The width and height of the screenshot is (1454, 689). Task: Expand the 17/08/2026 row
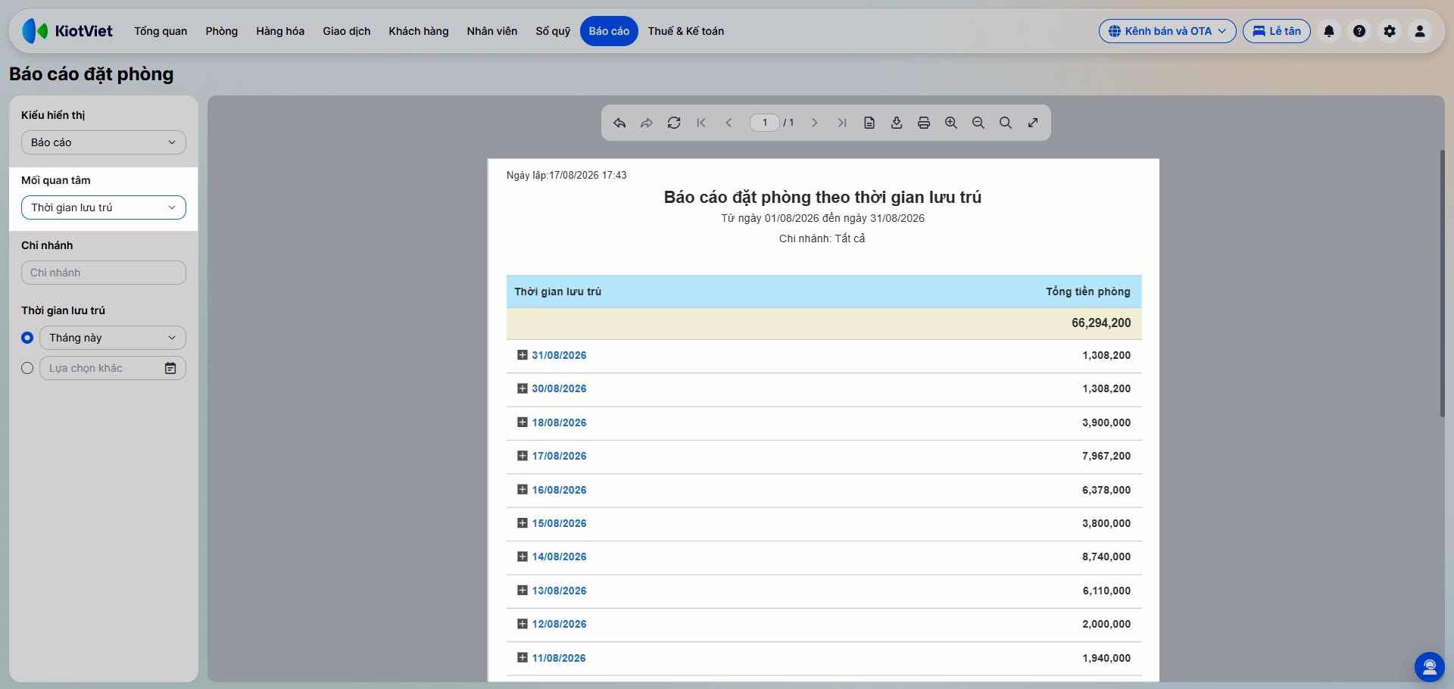(x=522, y=456)
